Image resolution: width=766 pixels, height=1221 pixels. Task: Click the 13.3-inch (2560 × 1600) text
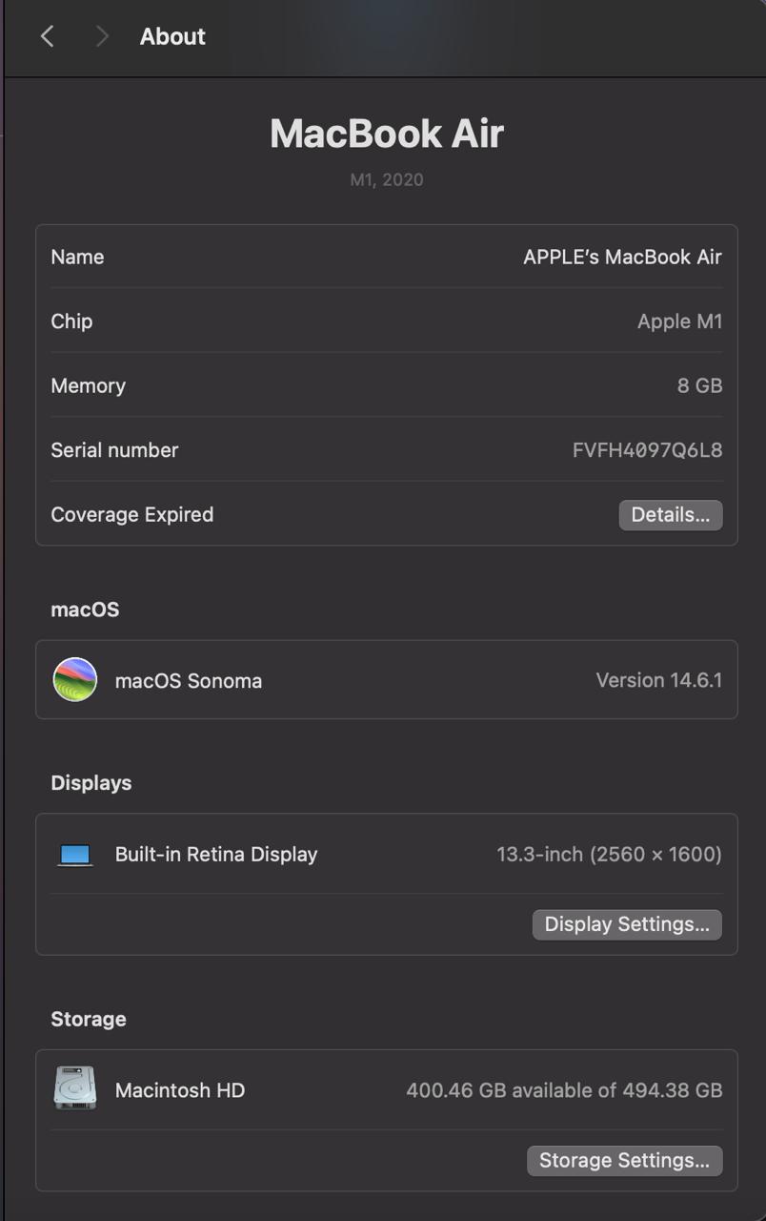point(609,855)
